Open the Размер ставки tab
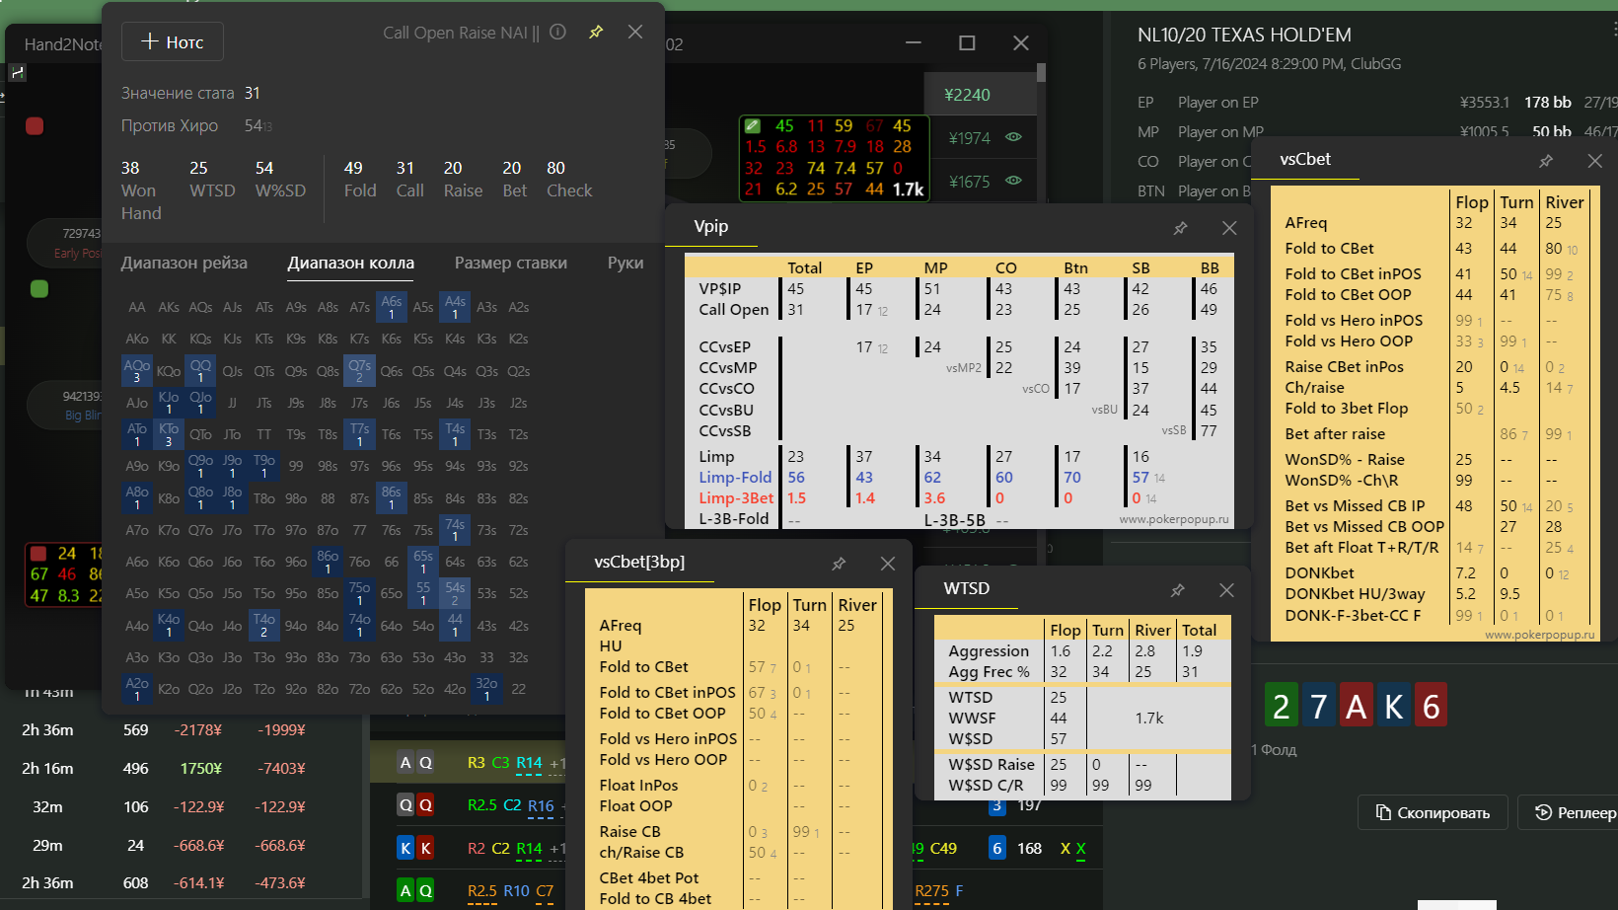1618x910 pixels. [511, 263]
